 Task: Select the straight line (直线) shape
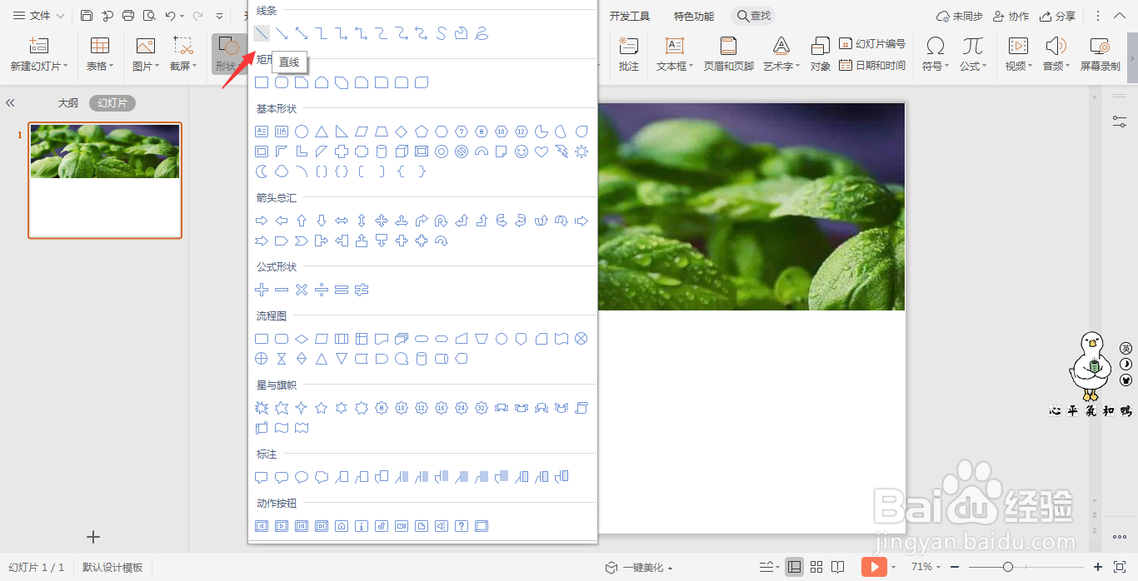pos(262,33)
